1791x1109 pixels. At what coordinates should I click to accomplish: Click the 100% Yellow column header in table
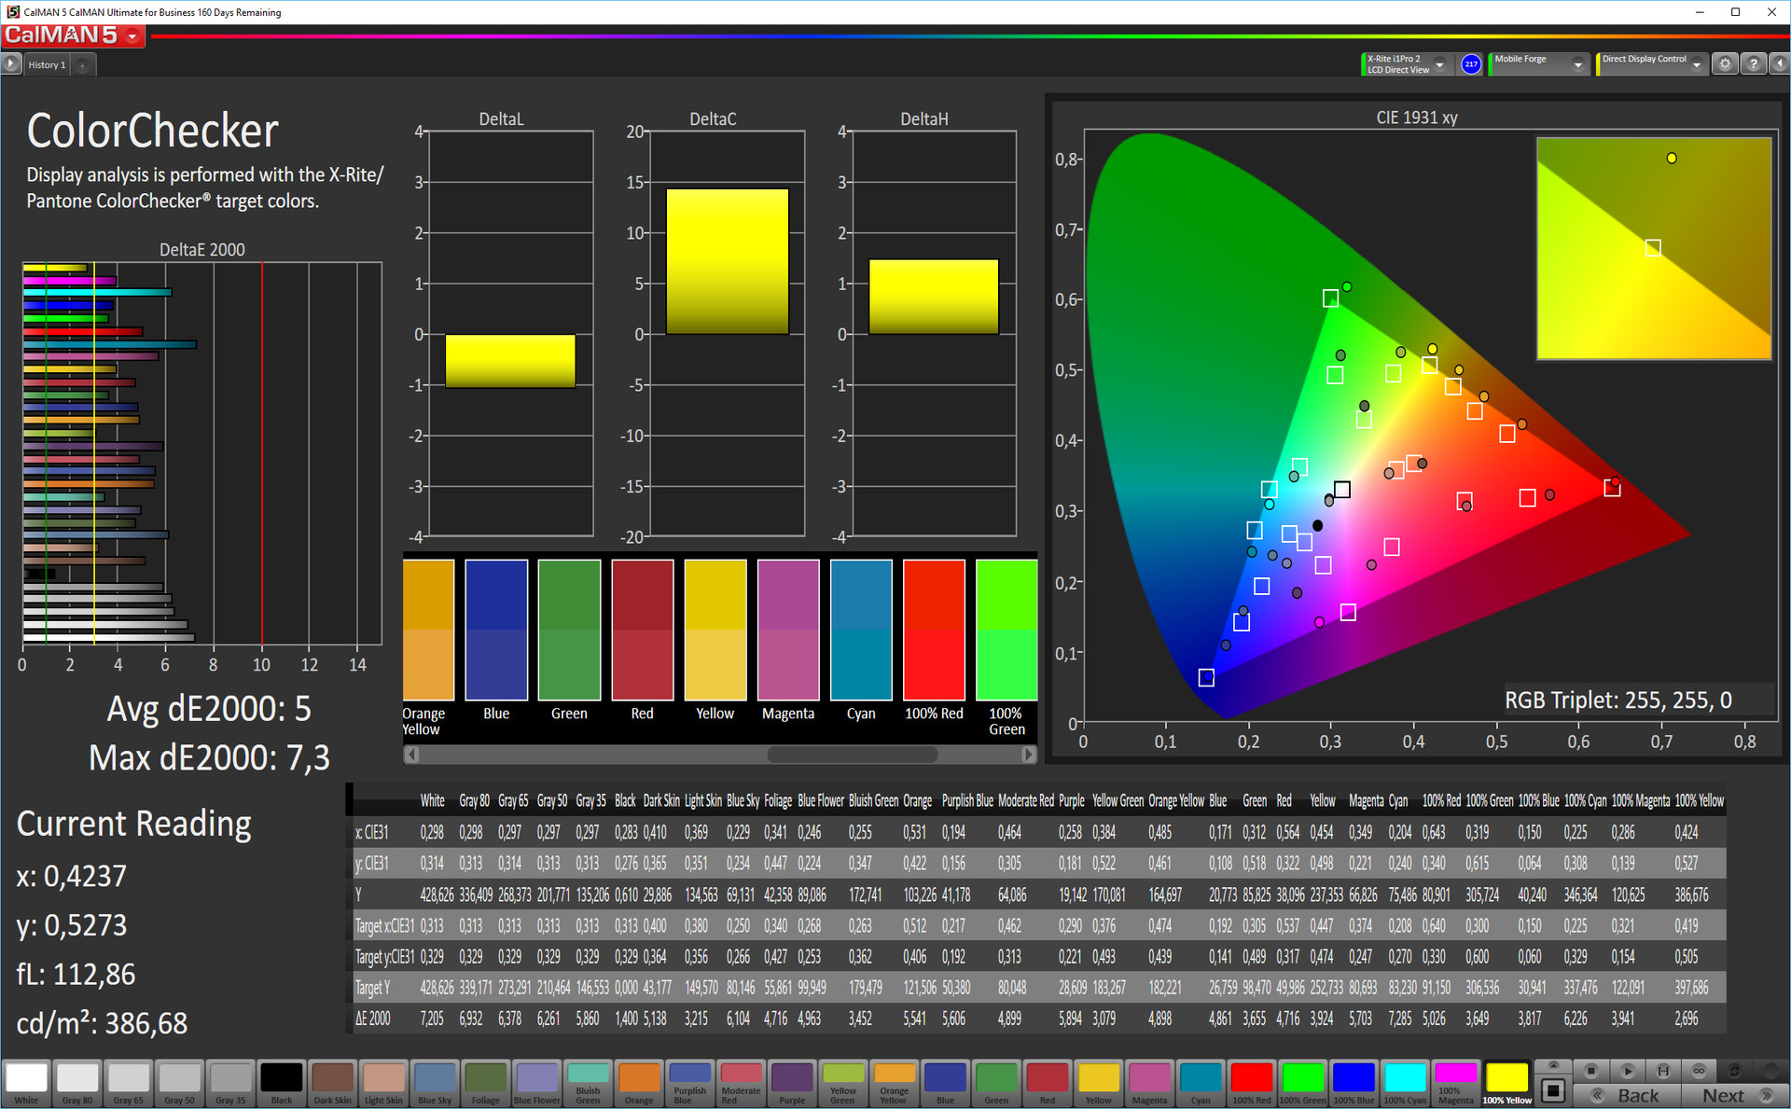tap(1699, 800)
